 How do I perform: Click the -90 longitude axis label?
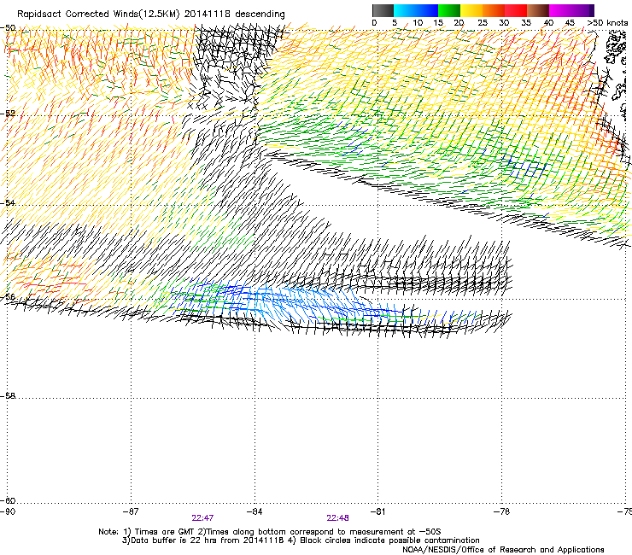[8, 511]
